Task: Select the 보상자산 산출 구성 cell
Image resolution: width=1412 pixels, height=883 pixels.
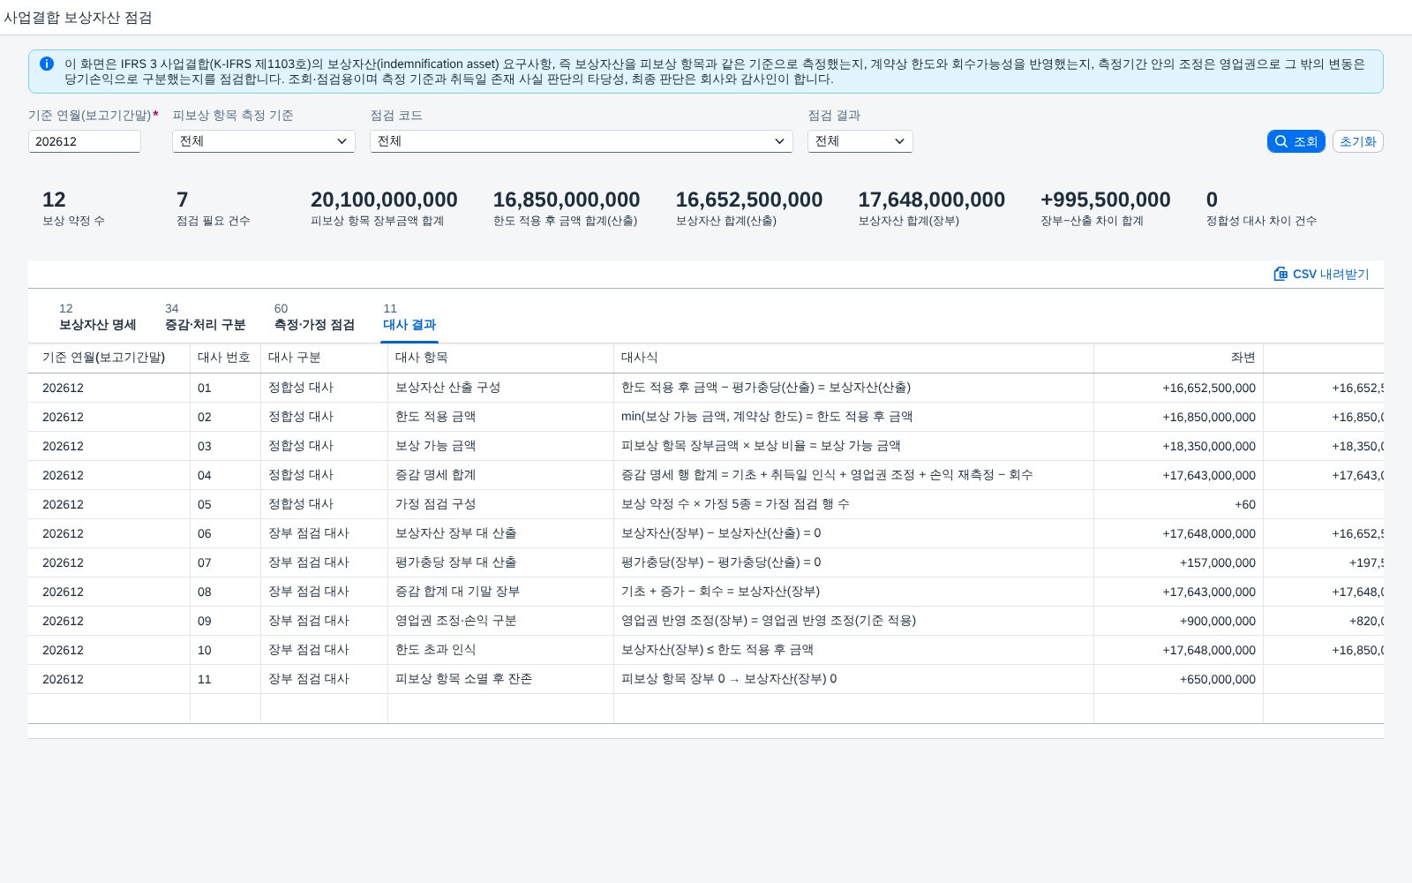Action: click(500, 388)
